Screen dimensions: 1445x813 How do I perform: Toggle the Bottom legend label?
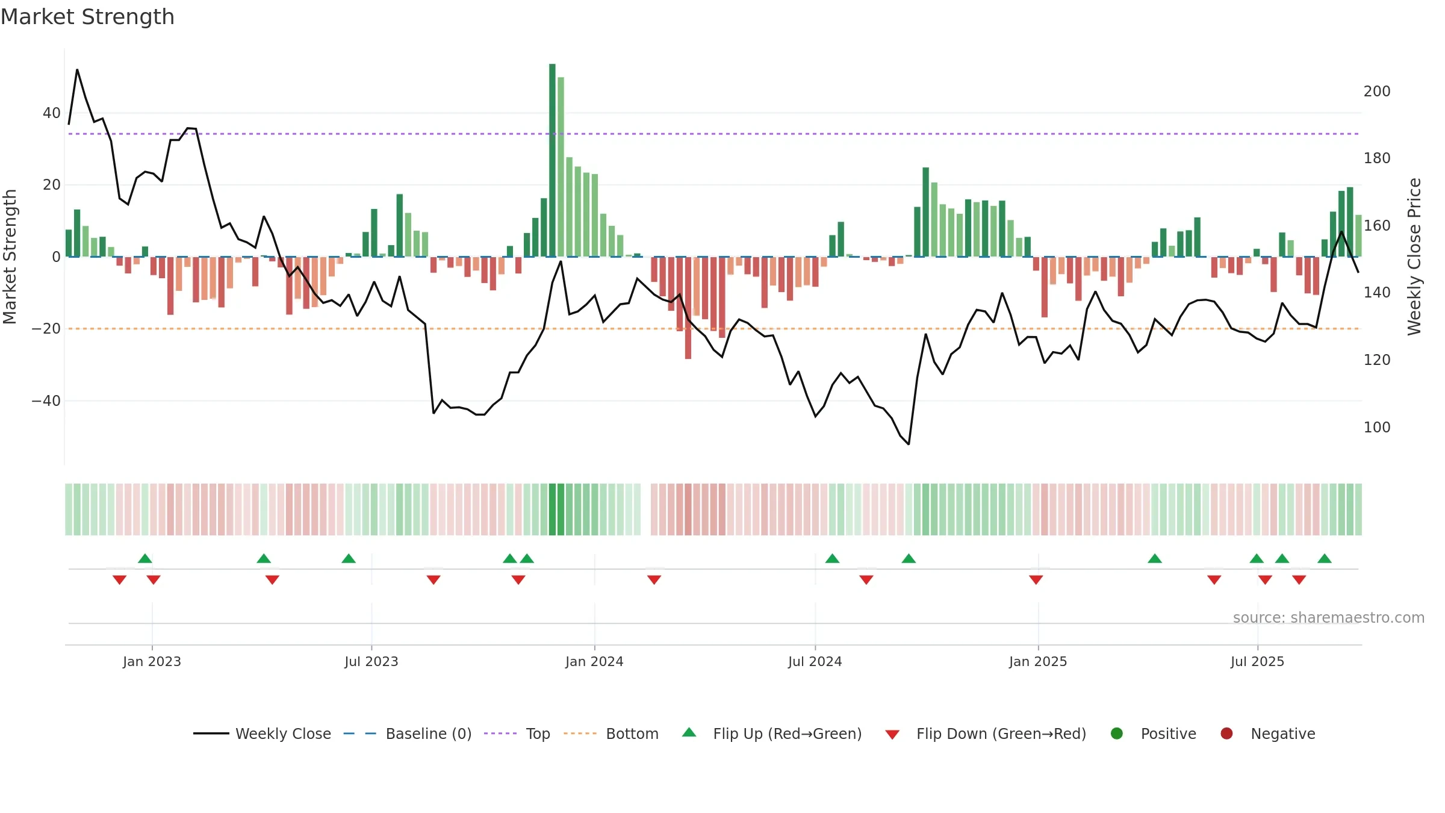[632, 734]
